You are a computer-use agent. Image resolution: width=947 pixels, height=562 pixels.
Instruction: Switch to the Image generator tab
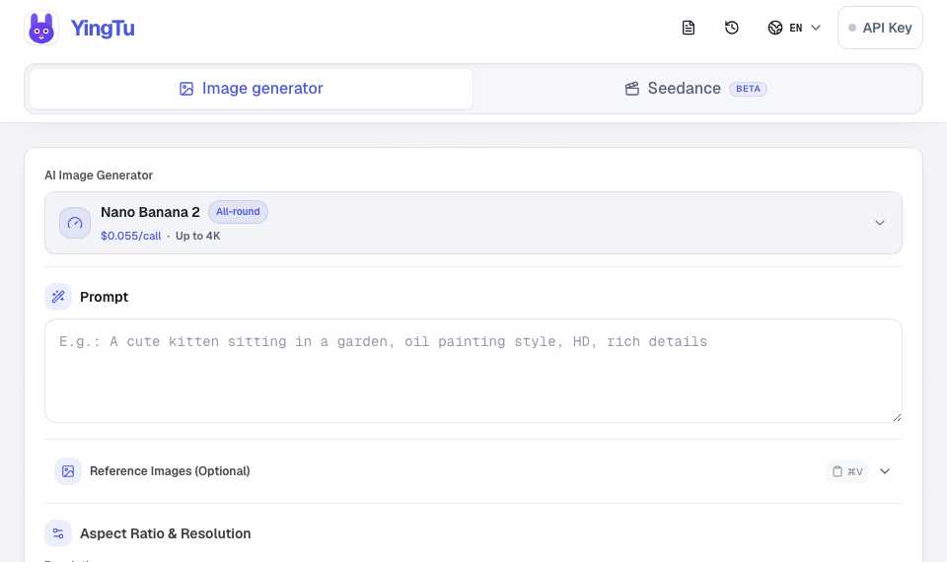pos(251,89)
